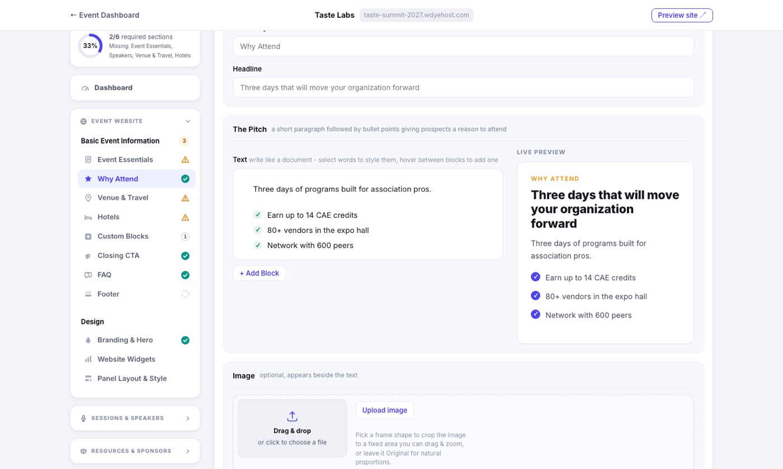Click the FAQ chat bubble icon

(x=88, y=275)
